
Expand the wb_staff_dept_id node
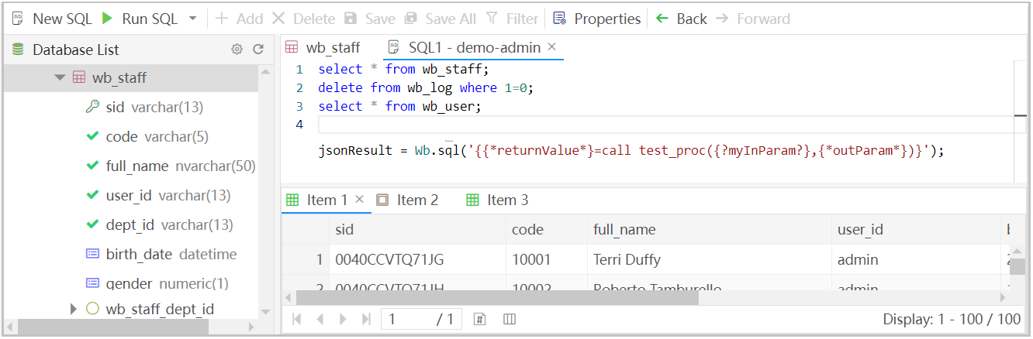tap(74, 309)
